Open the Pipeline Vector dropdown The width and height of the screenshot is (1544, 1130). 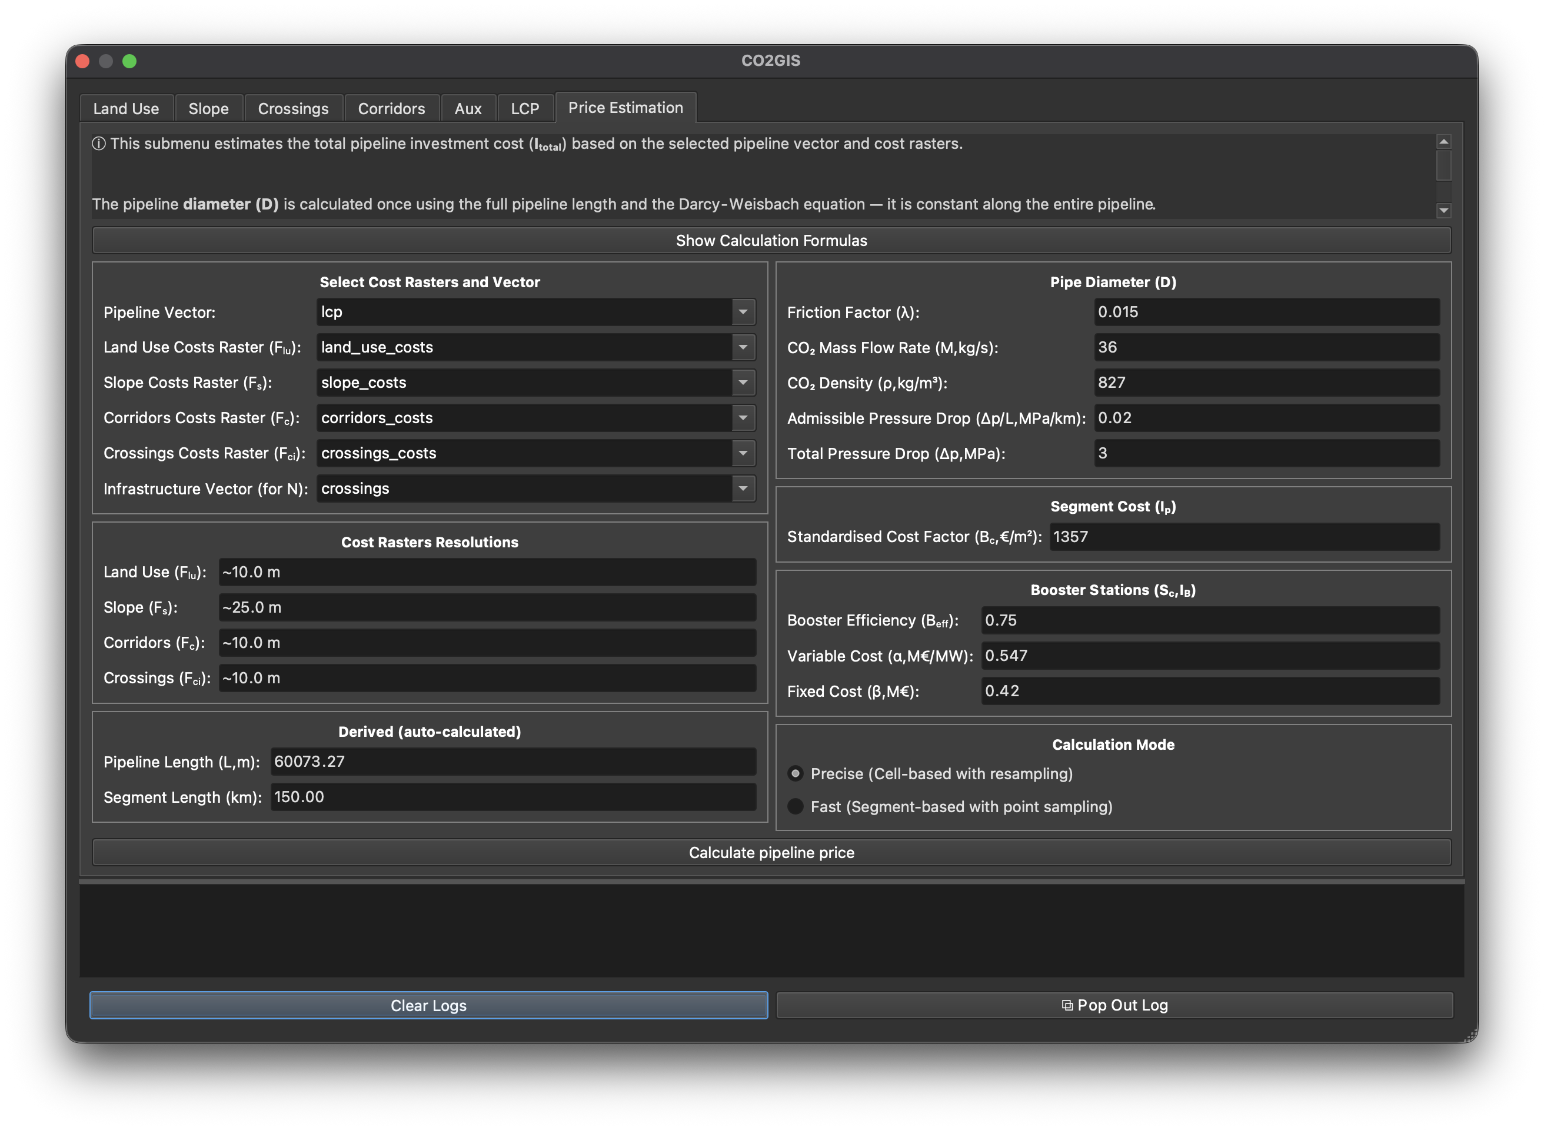(535, 312)
